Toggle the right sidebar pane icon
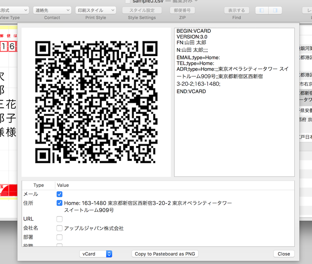 pyautogui.click(x=275, y=11)
